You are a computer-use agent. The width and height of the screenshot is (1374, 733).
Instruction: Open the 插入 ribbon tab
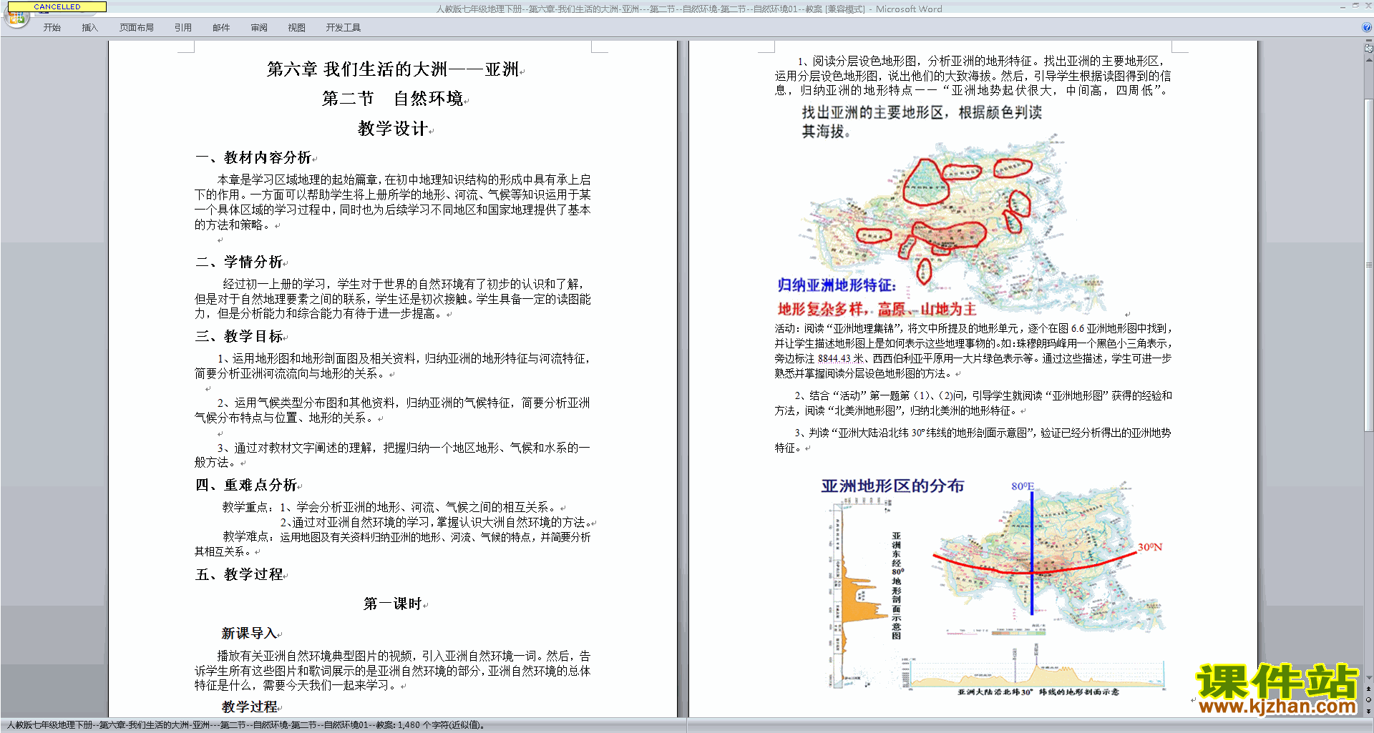(89, 27)
